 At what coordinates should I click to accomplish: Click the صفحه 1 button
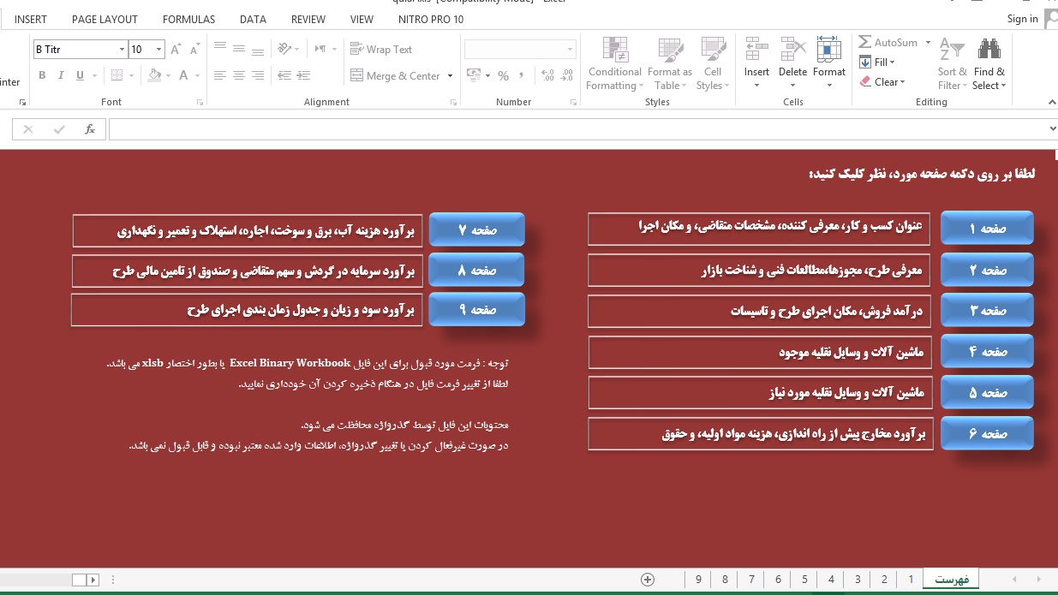(987, 229)
